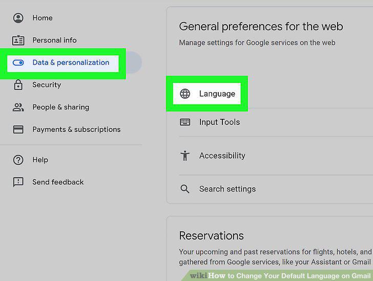The width and height of the screenshot is (373, 281).
Task: Choose Send feedback
Action: point(58,182)
